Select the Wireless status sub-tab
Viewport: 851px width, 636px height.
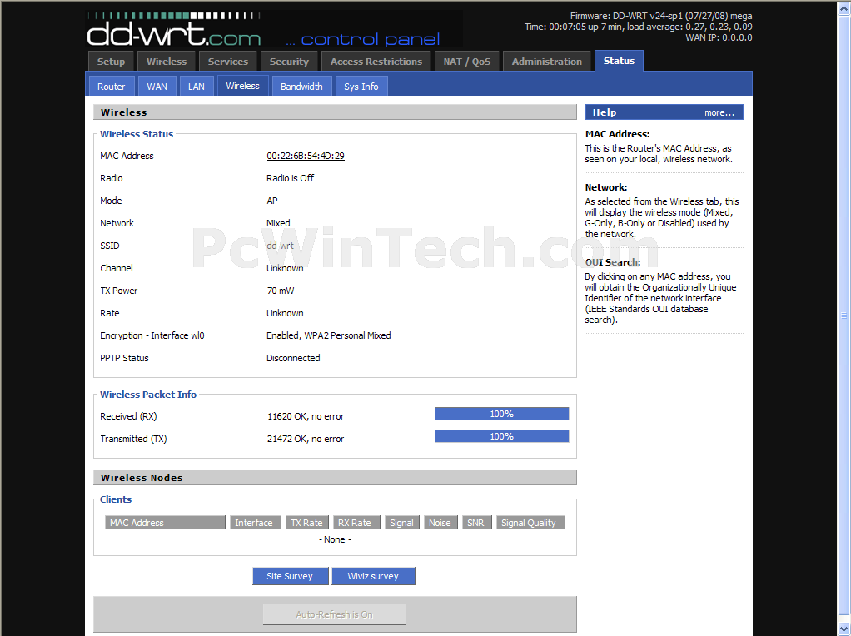(242, 86)
